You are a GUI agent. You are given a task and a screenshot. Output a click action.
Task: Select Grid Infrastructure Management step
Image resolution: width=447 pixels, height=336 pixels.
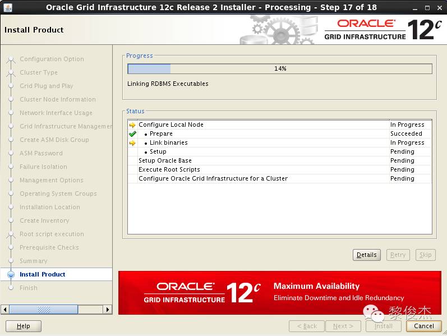click(x=66, y=126)
